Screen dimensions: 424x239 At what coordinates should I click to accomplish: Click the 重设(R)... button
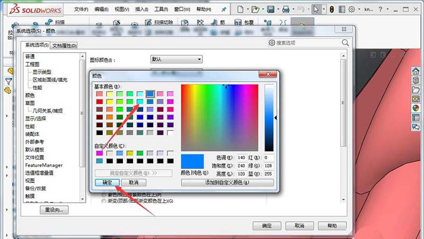pyautogui.click(x=54, y=210)
